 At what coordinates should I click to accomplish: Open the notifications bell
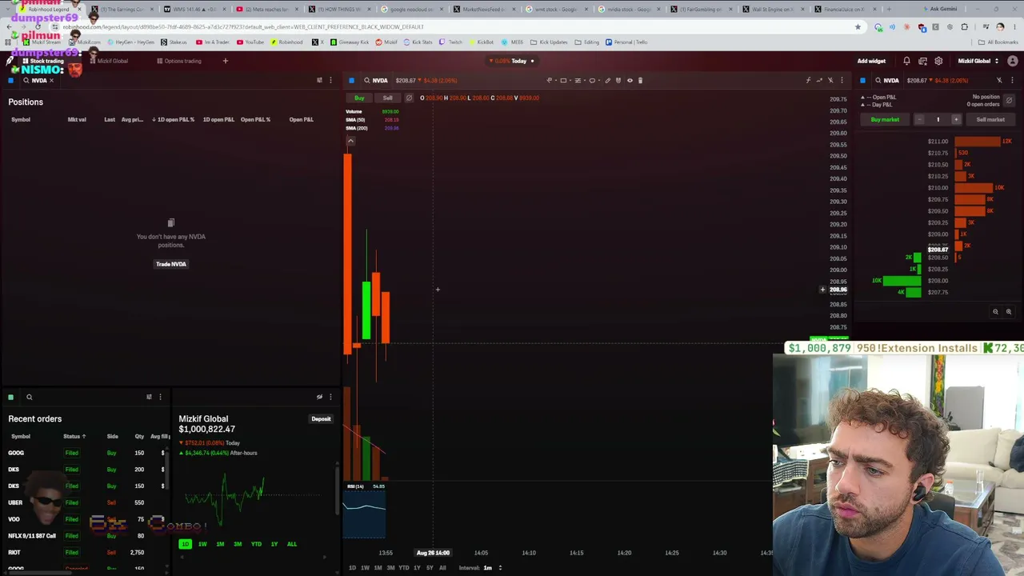point(906,61)
